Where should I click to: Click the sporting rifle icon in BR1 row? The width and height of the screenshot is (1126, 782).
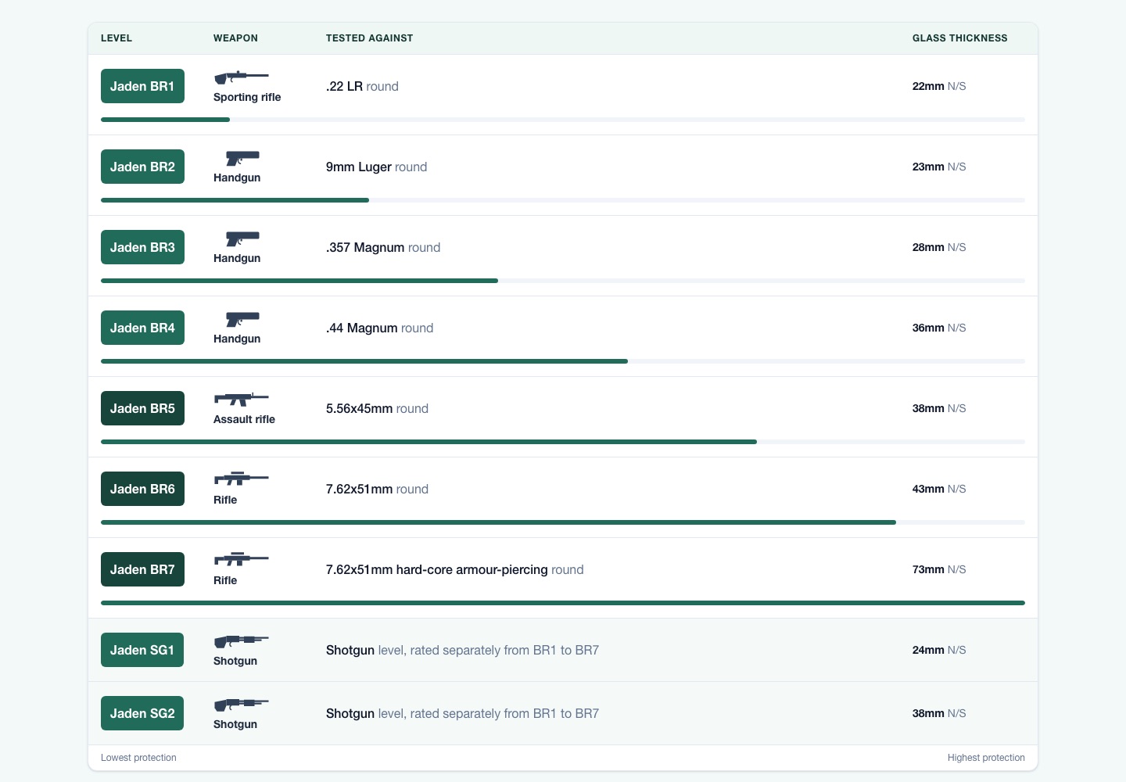(242, 77)
